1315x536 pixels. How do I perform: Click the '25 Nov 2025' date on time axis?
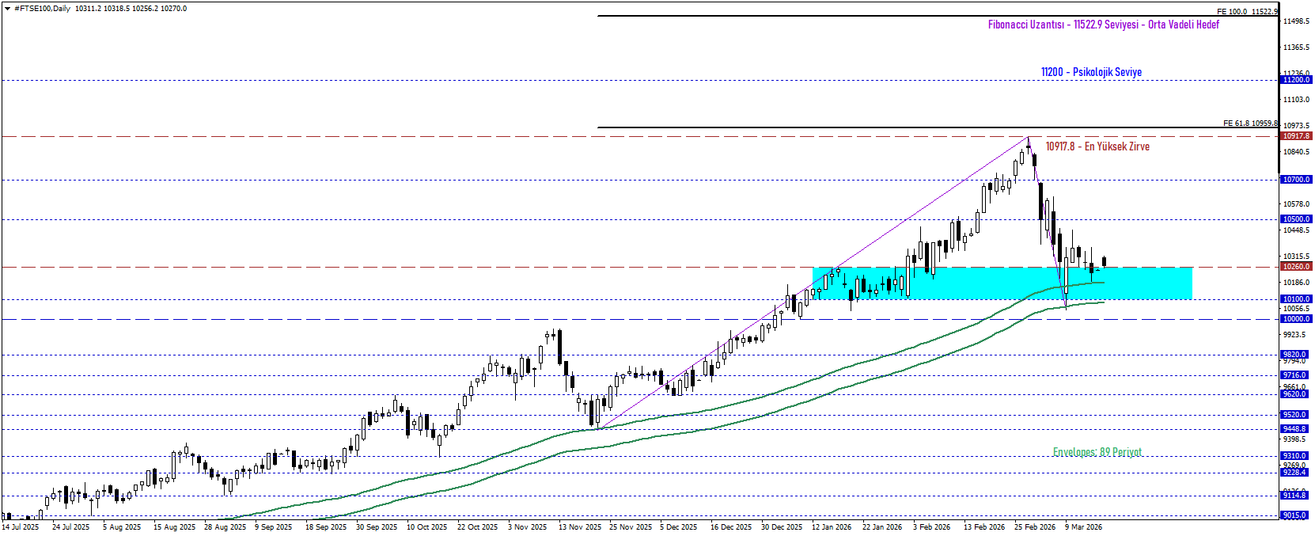[631, 527]
